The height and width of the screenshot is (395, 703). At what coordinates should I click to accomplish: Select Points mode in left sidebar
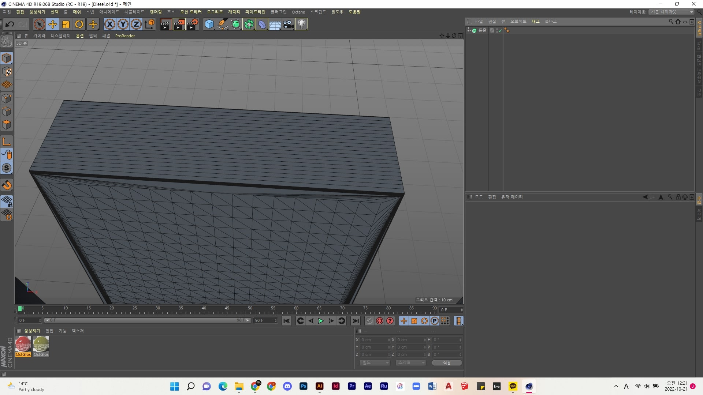tap(7, 98)
